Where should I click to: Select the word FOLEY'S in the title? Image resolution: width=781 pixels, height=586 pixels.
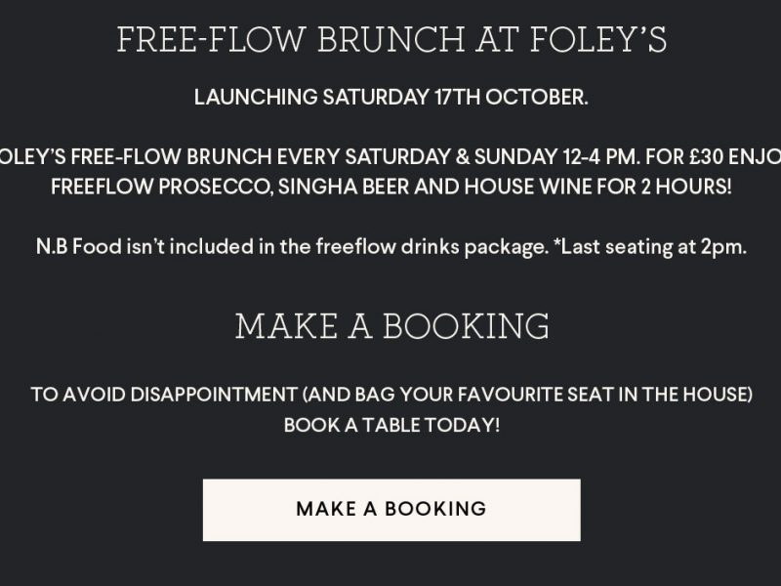tap(598, 40)
